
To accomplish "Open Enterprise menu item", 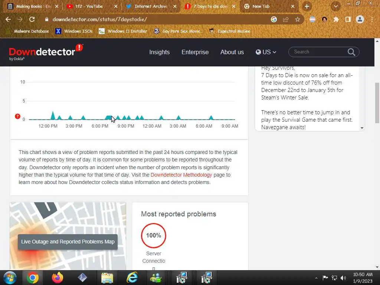I will tap(195, 52).
